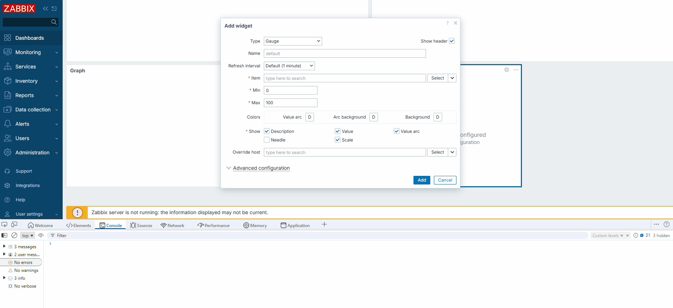
Task: Click the widget three-dots actions icon
Action: [516, 70]
